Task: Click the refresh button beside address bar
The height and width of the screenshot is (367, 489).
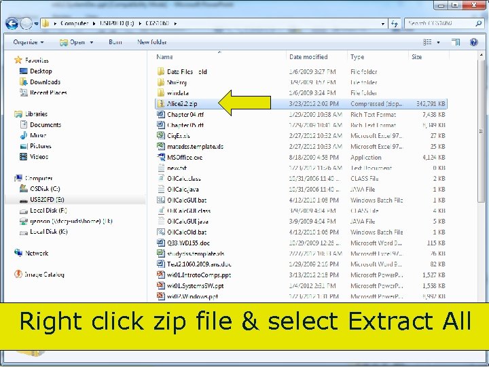Action: (395, 23)
